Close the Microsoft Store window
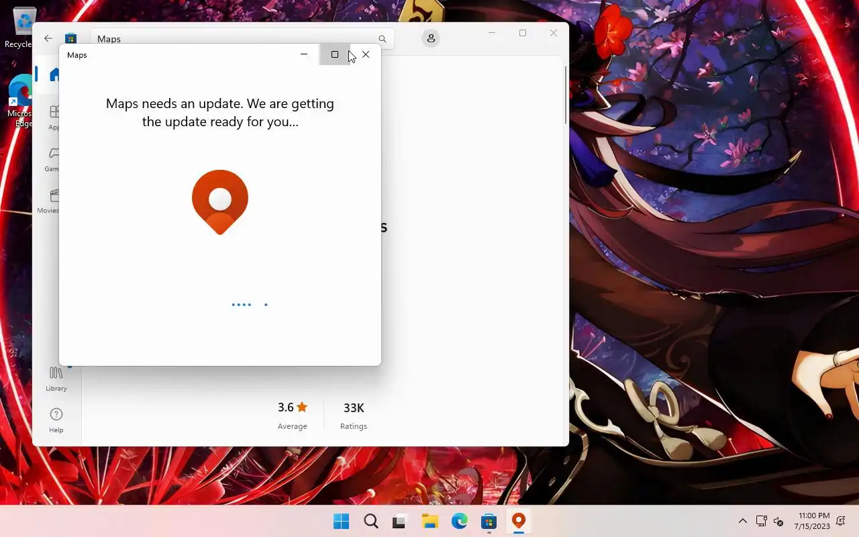The height and width of the screenshot is (537, 859). tap(554, 33)
